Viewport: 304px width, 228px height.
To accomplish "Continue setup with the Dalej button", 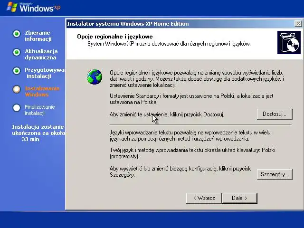I will click(x=239, y=198).
